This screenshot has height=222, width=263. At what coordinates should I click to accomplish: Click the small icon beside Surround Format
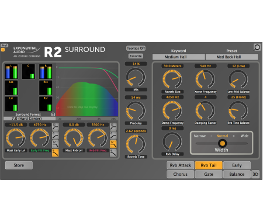coord(53,115)
